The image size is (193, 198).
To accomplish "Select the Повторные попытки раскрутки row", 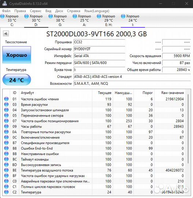I will pos(94,132).
